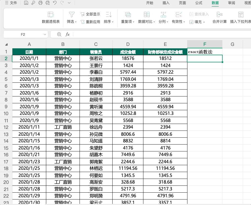The height and width of the screenshot is (205, 251).
Task: Click the zoom magnifier icon beside fx
Action: [59, 35]
